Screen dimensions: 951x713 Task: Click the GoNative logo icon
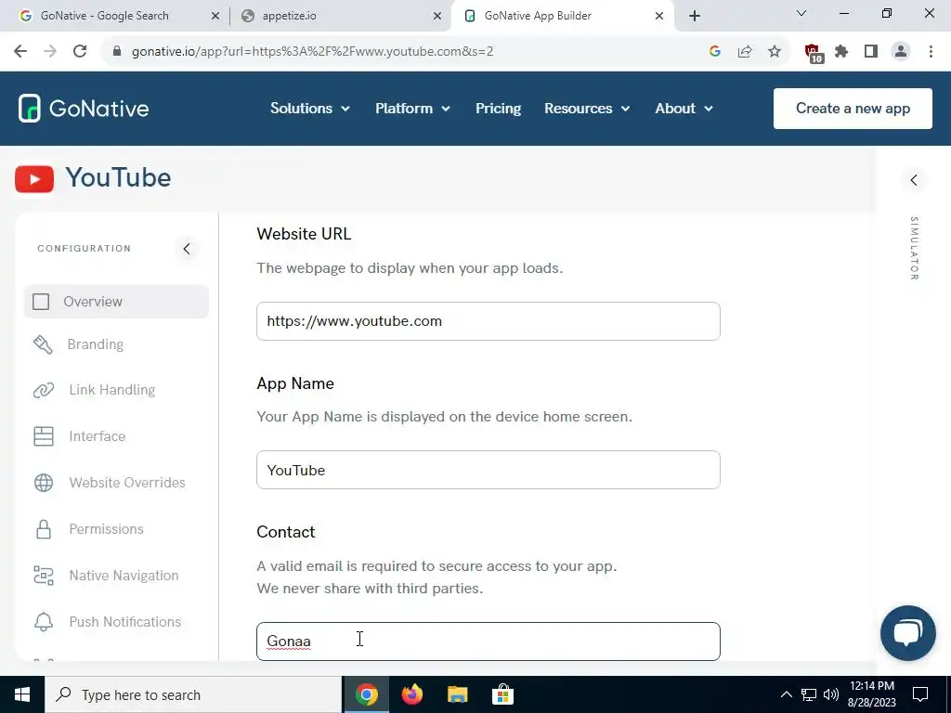[x=29, y=109]
